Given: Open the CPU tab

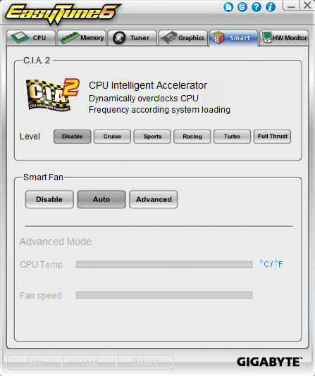Looking at the screenshot, I should (31, 38).
